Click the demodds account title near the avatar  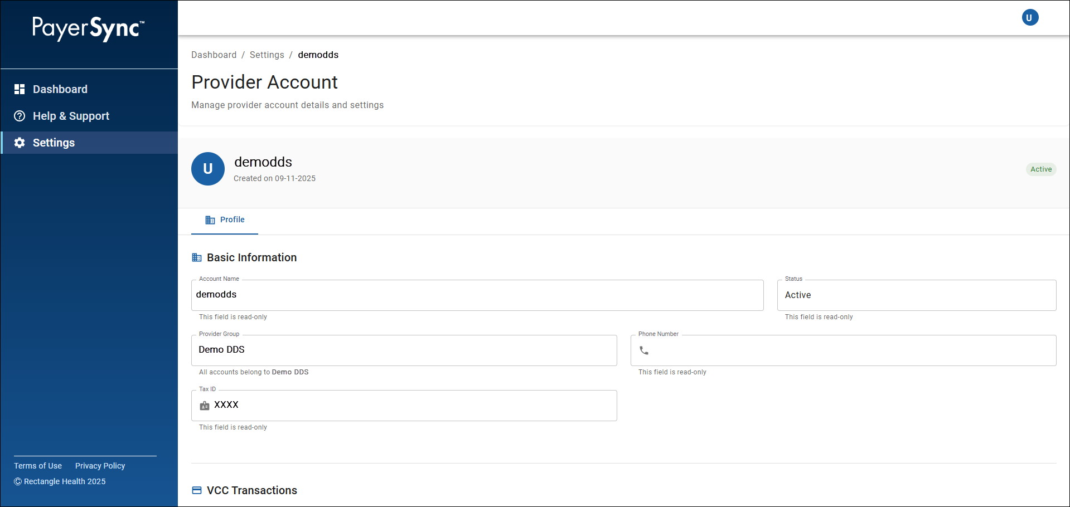click(263, 162)
